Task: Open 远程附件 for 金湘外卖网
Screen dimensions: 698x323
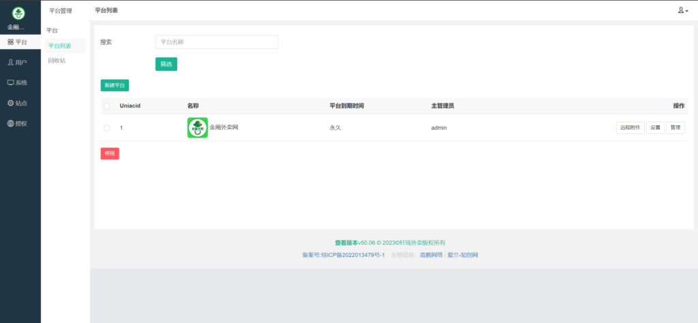Action: (x=630, y=128)
